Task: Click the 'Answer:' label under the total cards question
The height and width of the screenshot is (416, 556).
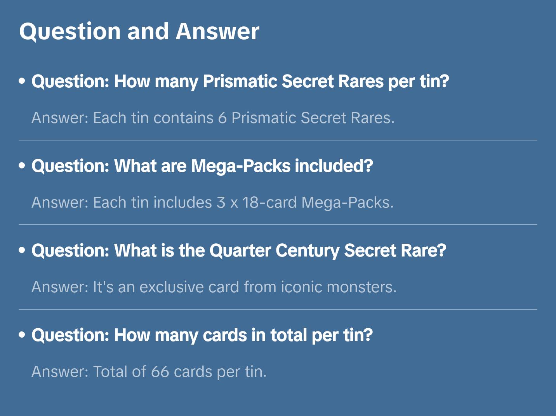Action: [x=60, y=372]
